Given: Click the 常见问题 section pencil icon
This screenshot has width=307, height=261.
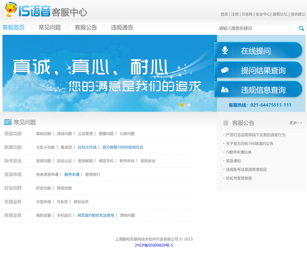Looking at the screenshot, I should tap(7, 122).
